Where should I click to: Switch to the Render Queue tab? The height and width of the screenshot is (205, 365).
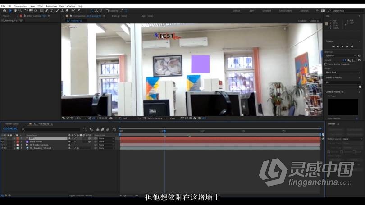tap(12, 124)
